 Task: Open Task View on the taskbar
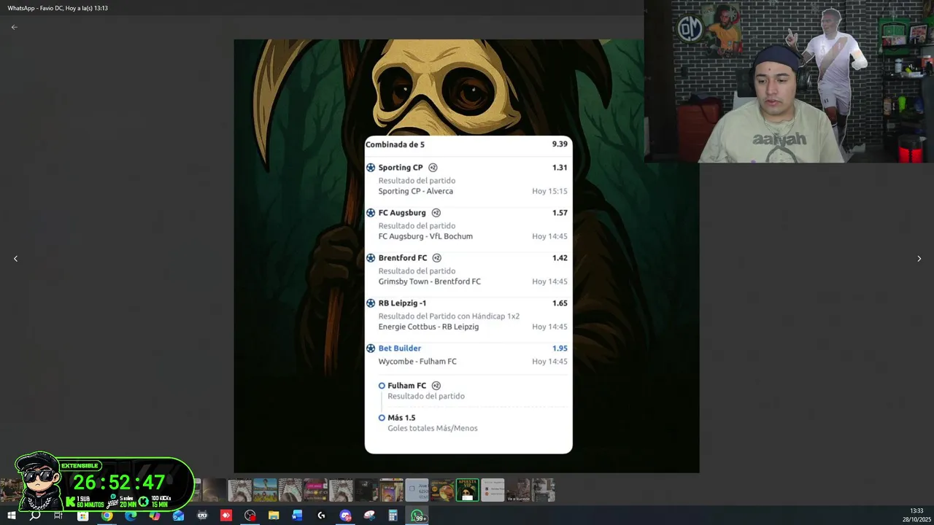point(58,516)
